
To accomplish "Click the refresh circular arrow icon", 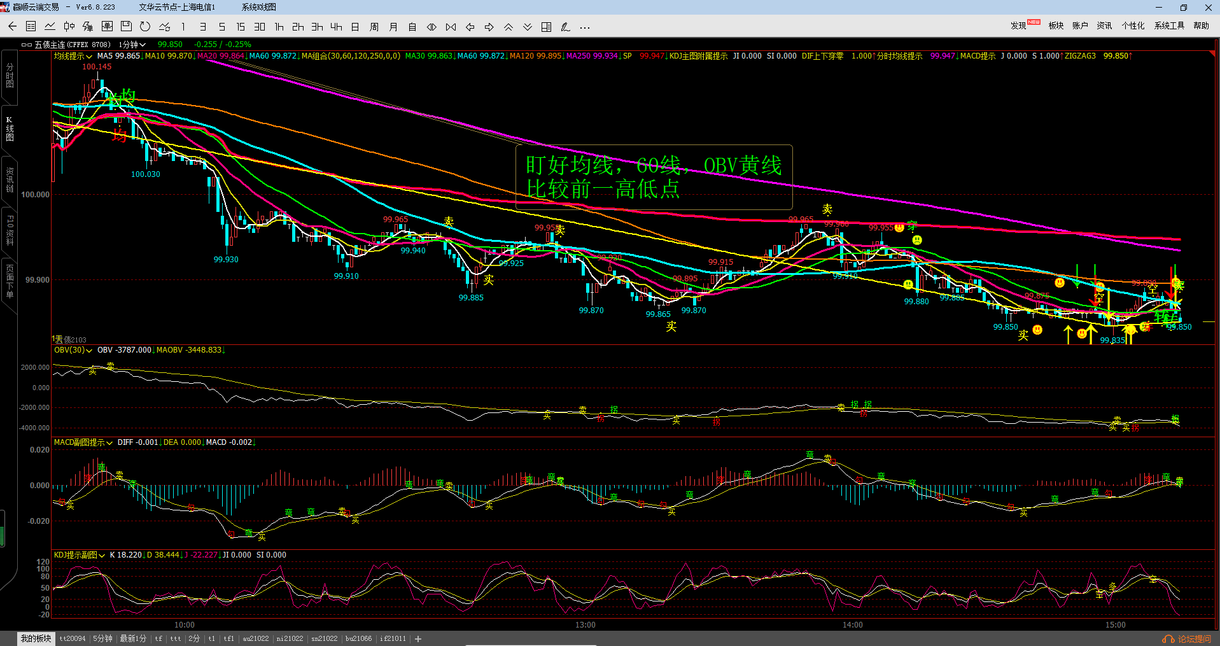I will tap(145, 27).
